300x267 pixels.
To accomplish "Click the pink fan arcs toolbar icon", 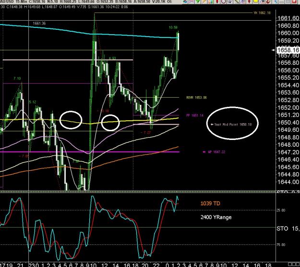I will click(192, 1).
